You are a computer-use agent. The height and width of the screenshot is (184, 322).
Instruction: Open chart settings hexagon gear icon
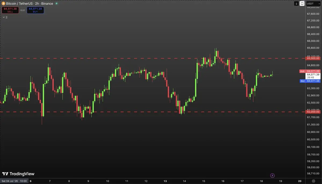click(x=313, y=181)
